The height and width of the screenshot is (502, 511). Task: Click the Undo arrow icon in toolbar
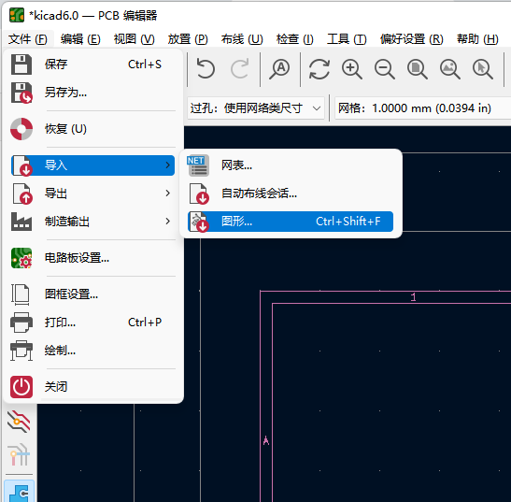pos(206,68)
